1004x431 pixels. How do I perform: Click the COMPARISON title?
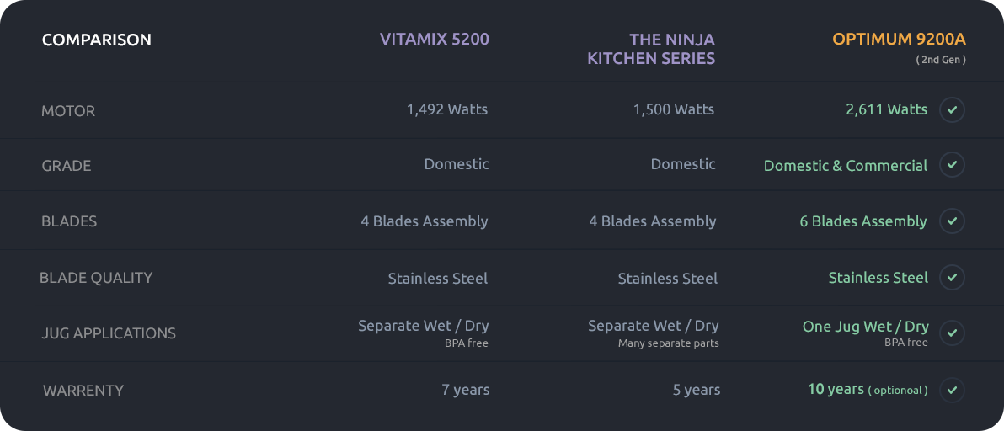click(97, 40)
